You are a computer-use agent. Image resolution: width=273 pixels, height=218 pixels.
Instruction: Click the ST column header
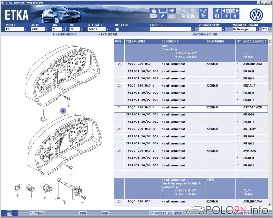tap(239, 41)
